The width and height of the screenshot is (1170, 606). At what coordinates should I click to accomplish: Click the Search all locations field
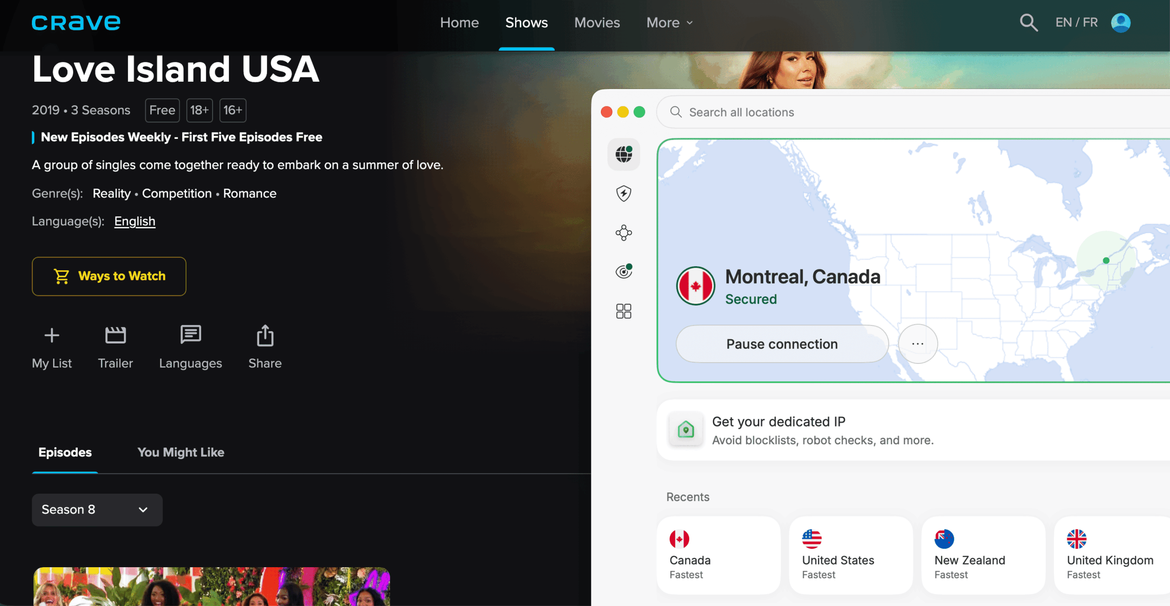tap(913, 112)
